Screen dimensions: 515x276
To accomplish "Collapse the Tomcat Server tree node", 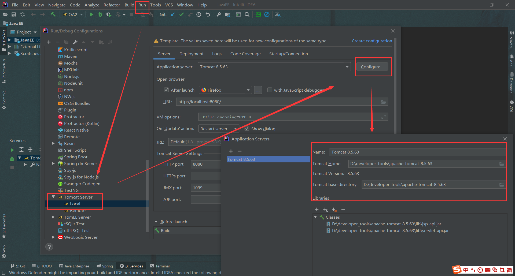I will point(53,197).
